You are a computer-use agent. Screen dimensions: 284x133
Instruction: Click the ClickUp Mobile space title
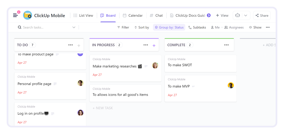click(50, 16)
